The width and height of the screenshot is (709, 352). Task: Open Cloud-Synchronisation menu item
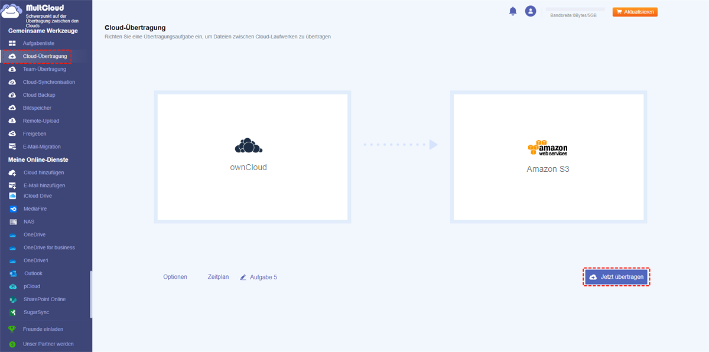coord(49,82)
